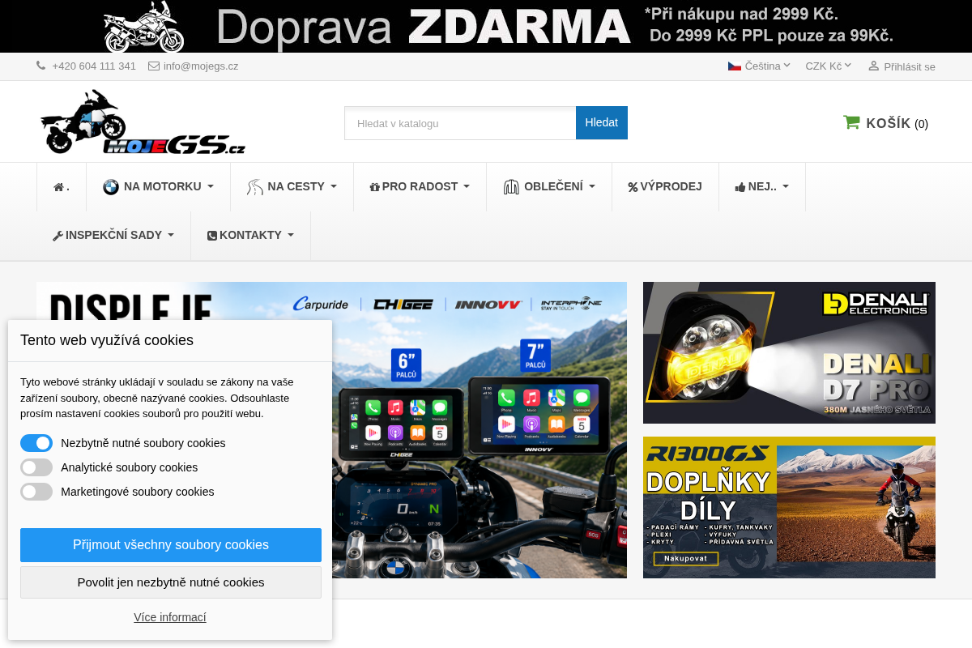
Task: Click the Hledat search button
Action: 602,122
